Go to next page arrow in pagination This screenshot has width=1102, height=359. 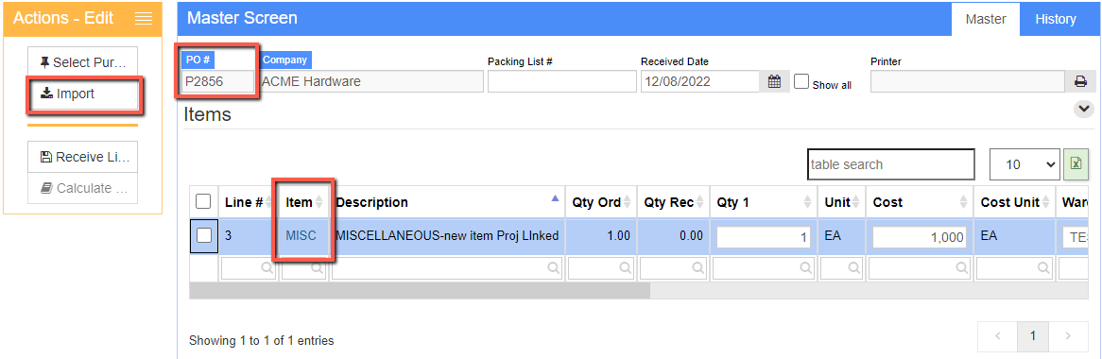[x=1067, y=336]
